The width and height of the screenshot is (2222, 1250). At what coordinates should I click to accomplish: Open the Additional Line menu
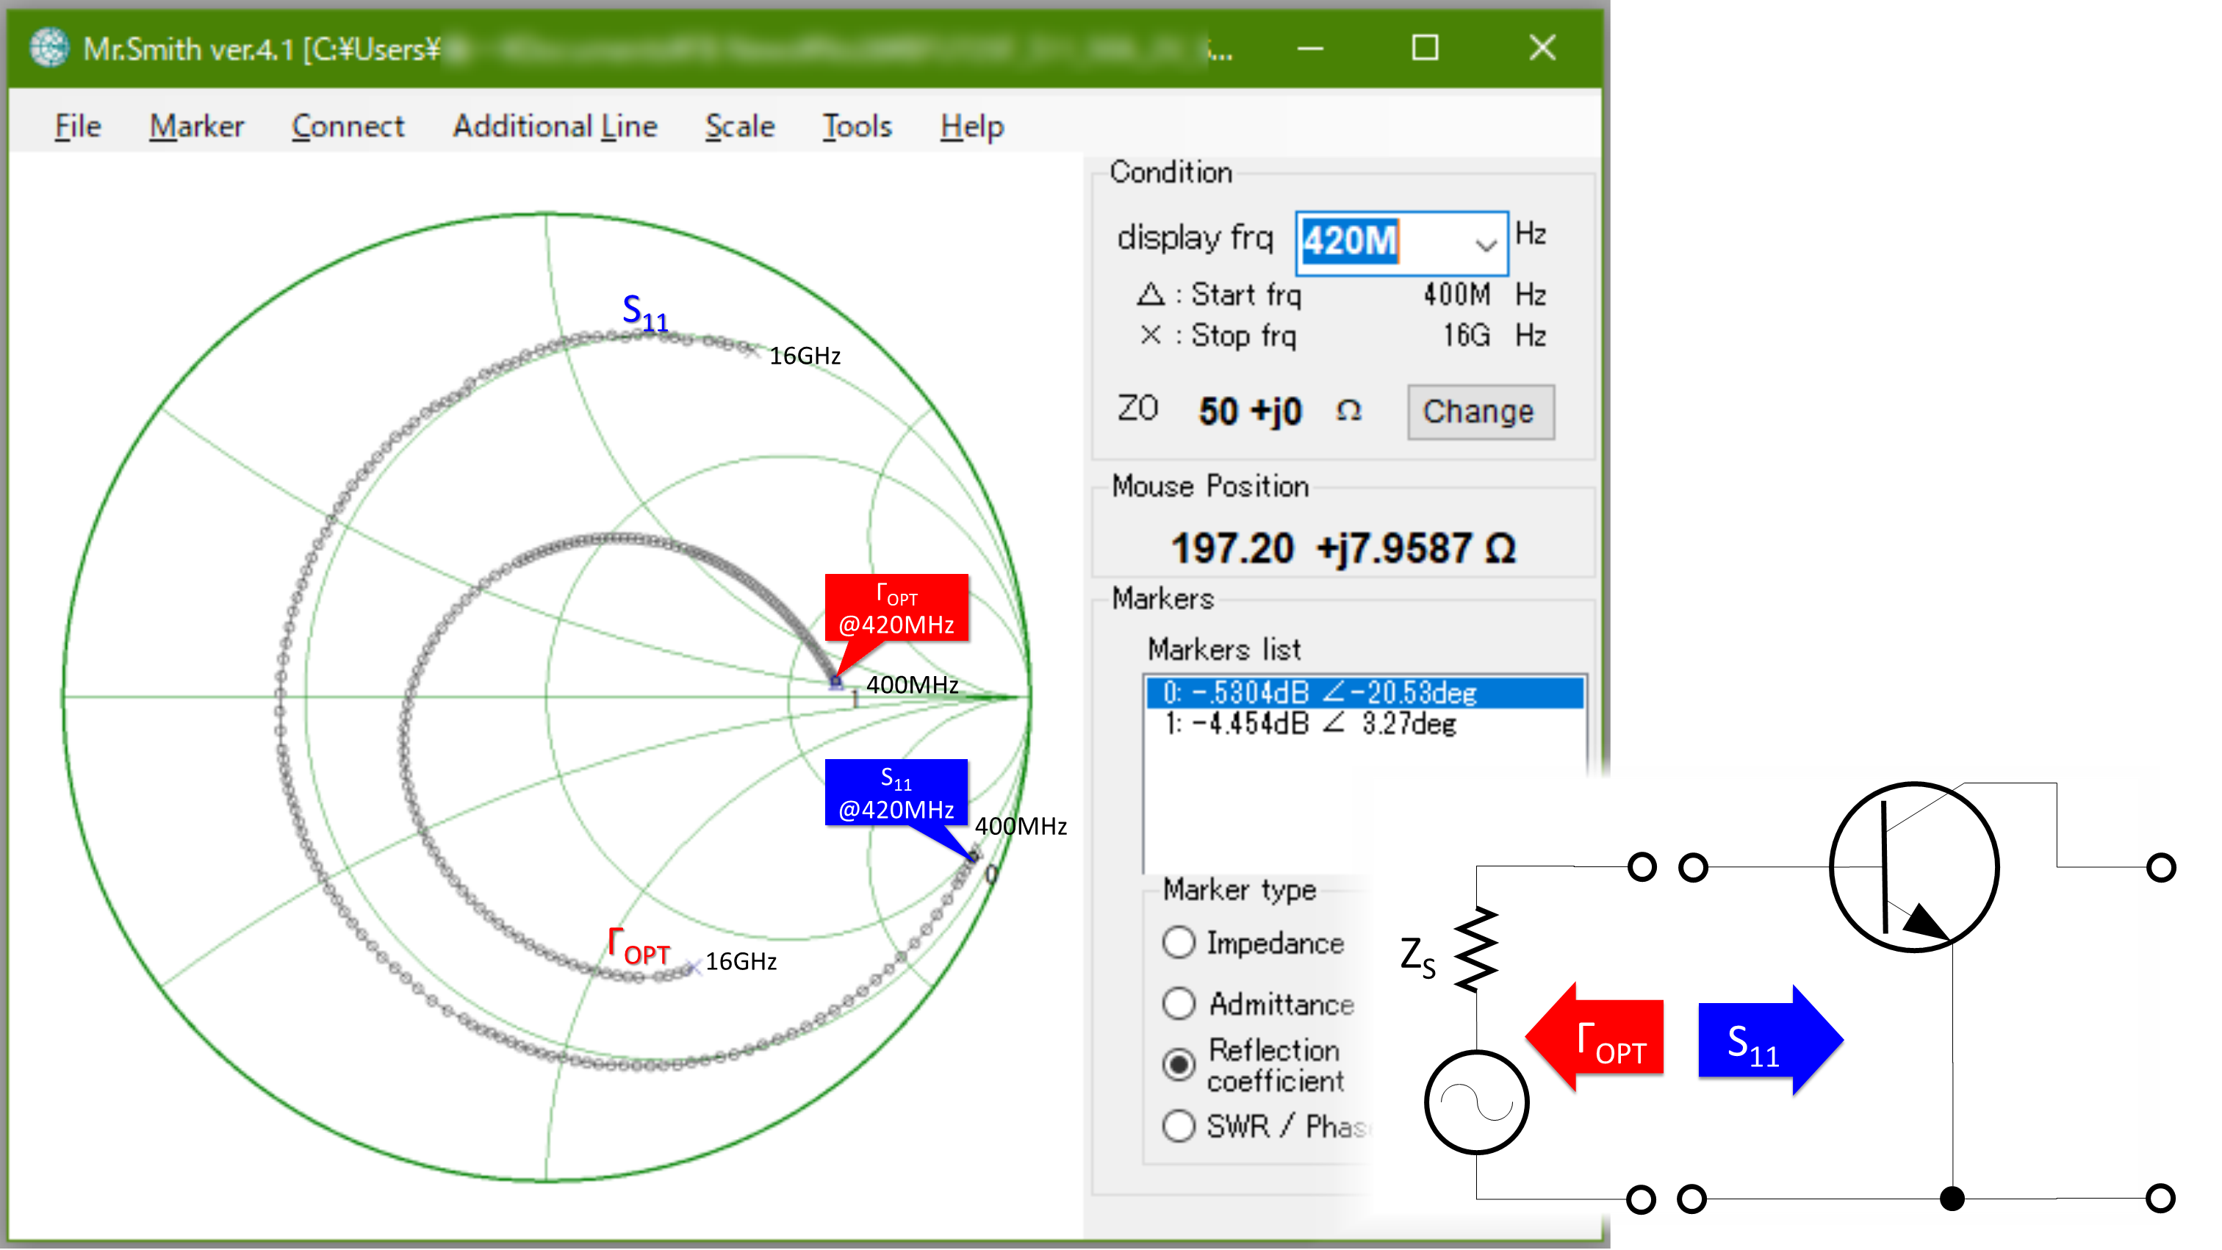click(x=555, y=126)
